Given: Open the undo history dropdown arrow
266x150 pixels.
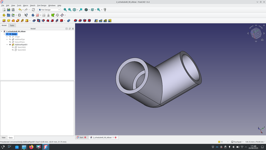Looking at the screenshot, I should click(x=23, y=10).
